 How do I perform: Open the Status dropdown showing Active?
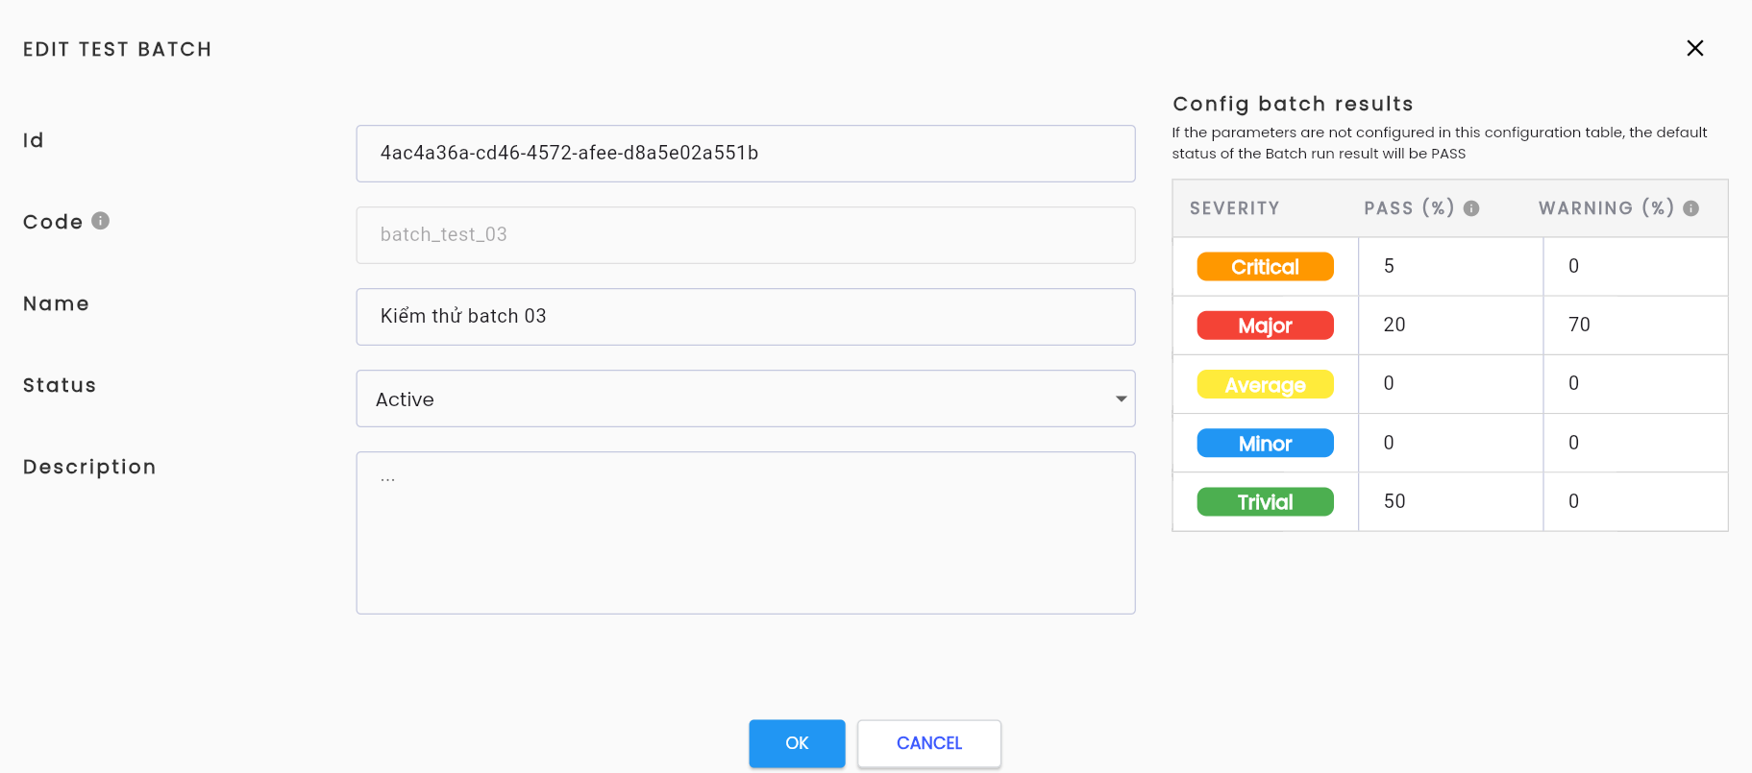pyautogui.click(x=746, y=399)
